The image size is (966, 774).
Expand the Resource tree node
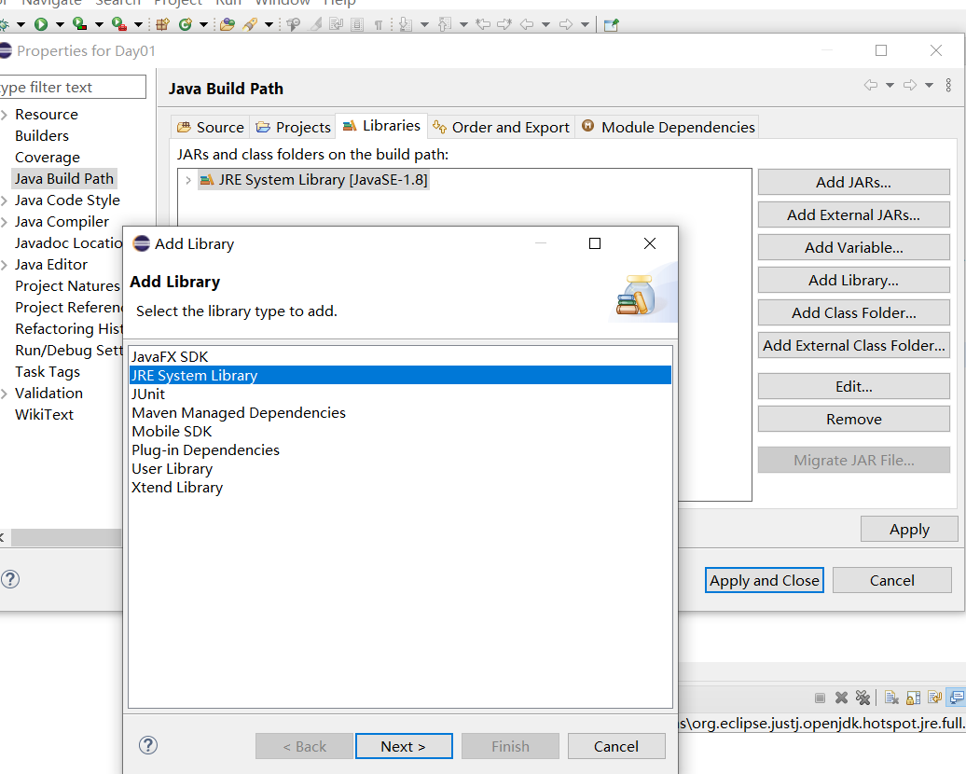point(5,115)
